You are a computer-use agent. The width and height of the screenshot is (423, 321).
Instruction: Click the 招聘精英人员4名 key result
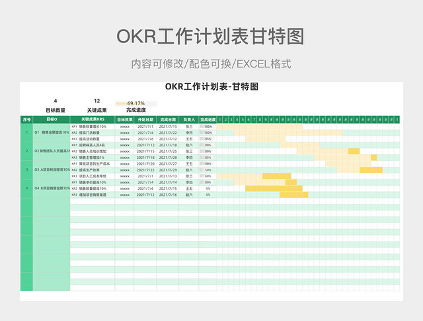[x=92, y=145]
